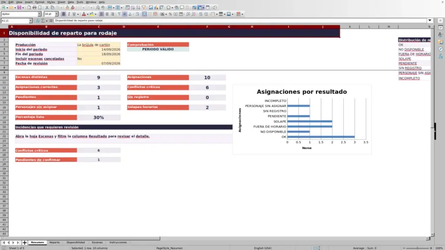Click the Function Wizard icon

coord(38,21)
